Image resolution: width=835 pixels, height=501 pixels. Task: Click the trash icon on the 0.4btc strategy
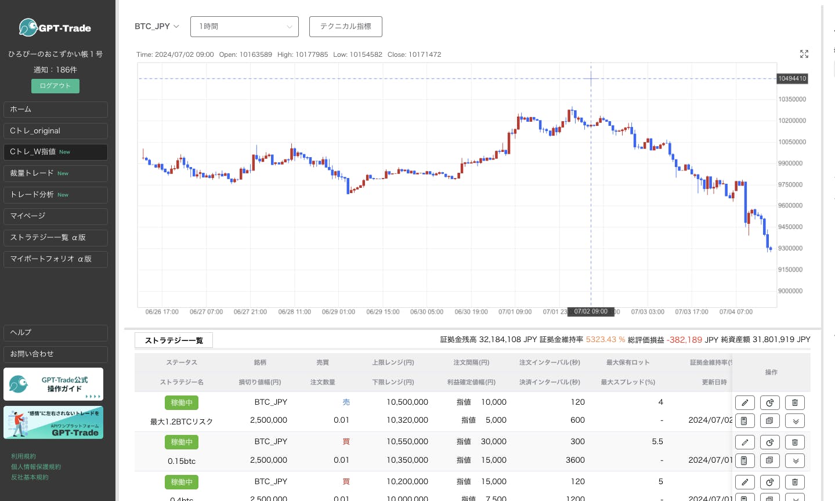pos(794,482)
